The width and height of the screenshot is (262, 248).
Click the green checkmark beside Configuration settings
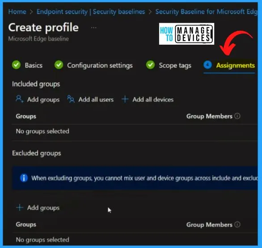(59, 65)
